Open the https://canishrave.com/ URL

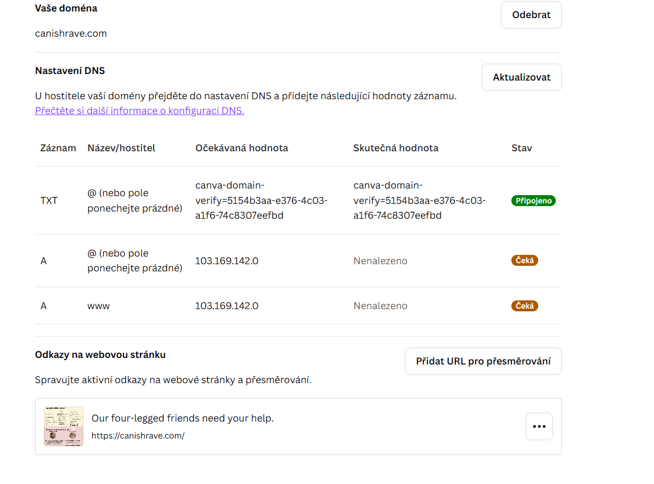pos(138,436)
